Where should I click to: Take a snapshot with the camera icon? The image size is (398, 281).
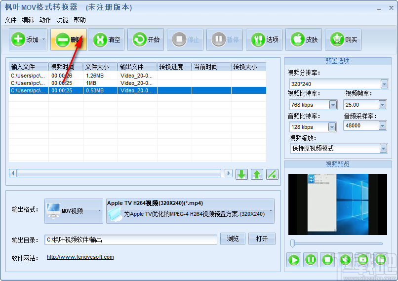click(363, 260)
